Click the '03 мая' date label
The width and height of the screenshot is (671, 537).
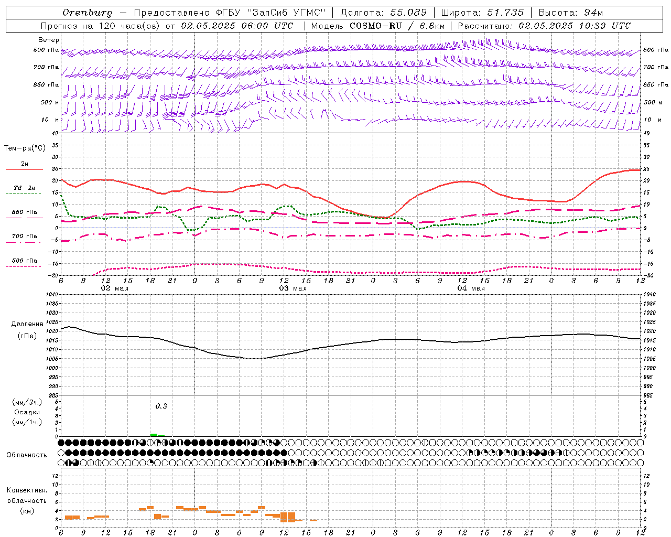(293, 288)
